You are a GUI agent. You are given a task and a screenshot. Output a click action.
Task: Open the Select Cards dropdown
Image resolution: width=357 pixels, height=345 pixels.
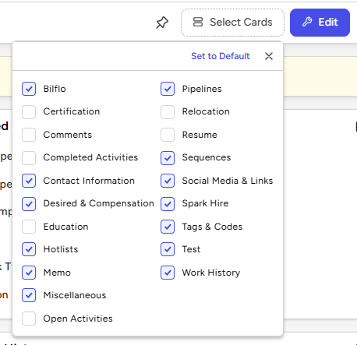tap(232, 23)
